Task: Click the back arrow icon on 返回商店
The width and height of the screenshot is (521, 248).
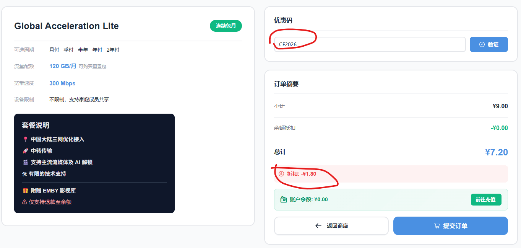Action: coord(318,226)
